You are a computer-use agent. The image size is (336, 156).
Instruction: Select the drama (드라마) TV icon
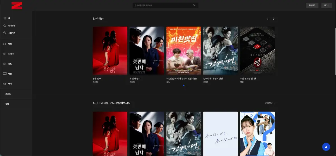click(x=5, y=54)
